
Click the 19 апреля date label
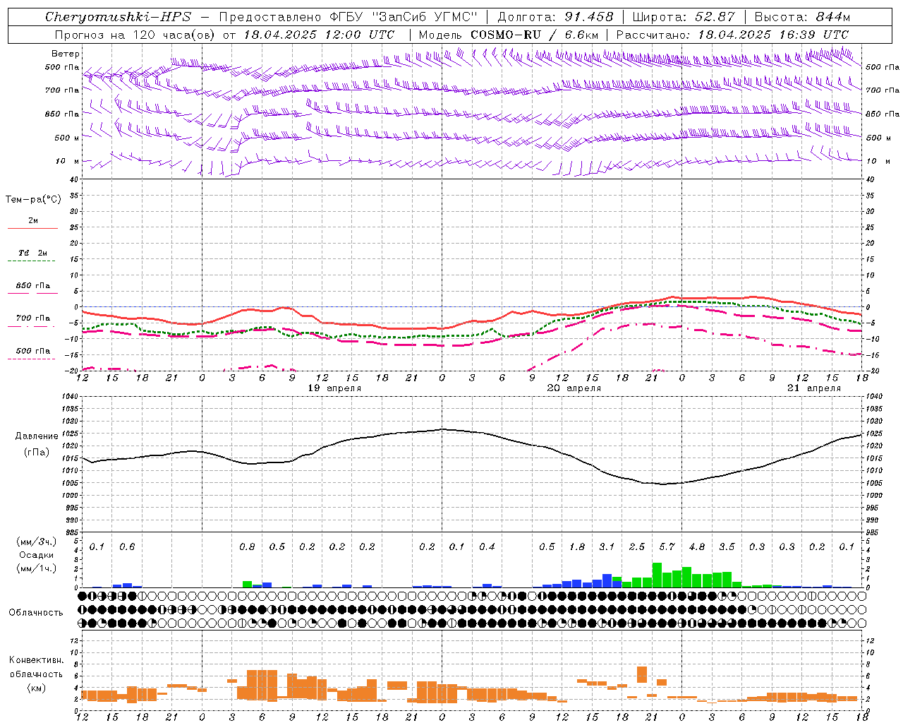tap(334, 388)
